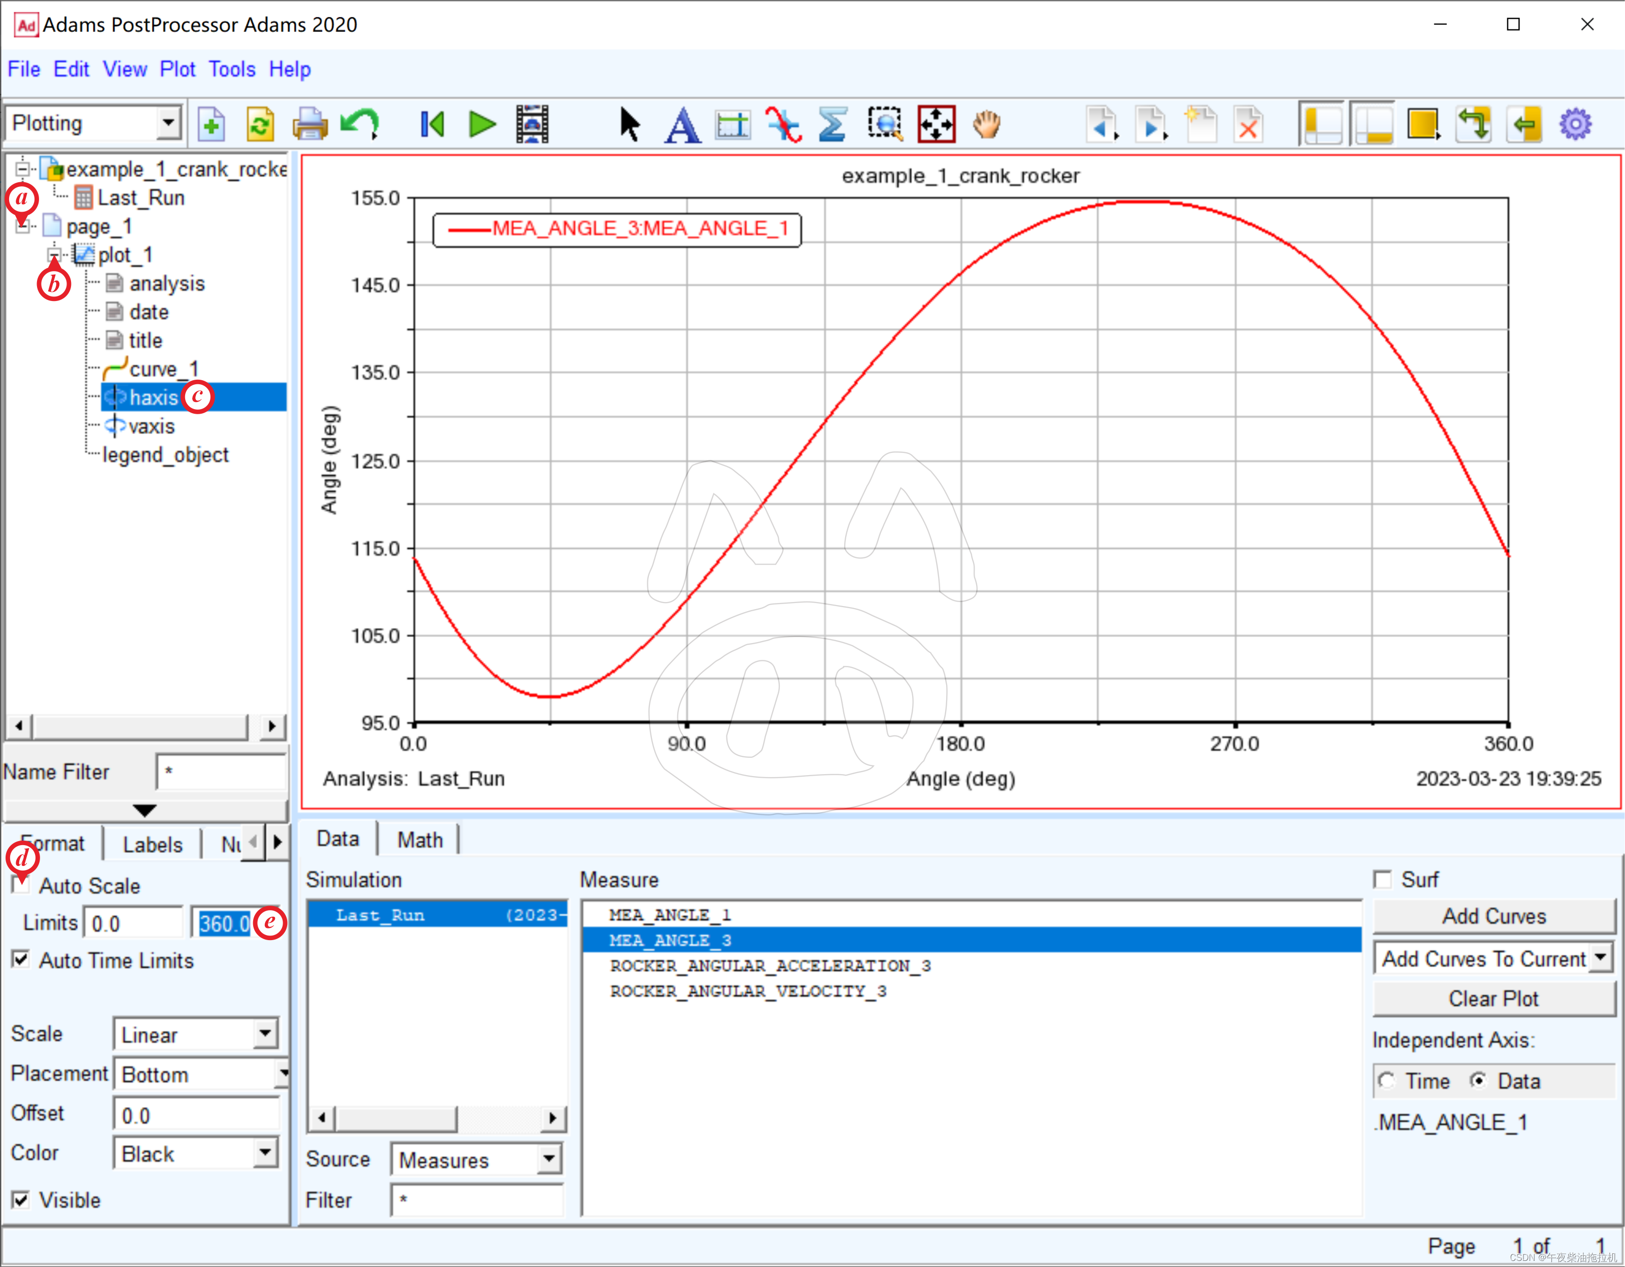
Task: Open the Color Black dropdown selector
Action: click(266, 1153)
